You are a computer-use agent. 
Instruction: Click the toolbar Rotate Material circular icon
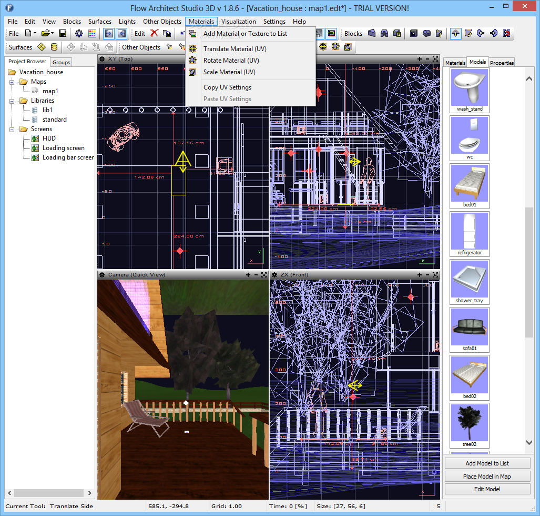coord(335,46)
